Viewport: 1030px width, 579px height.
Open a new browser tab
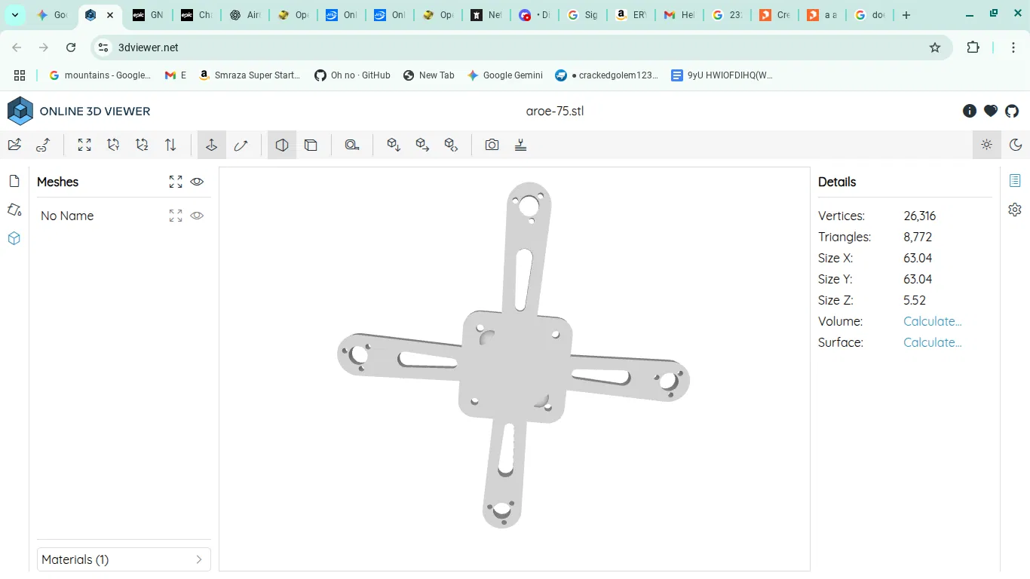(x=906, y=15)
